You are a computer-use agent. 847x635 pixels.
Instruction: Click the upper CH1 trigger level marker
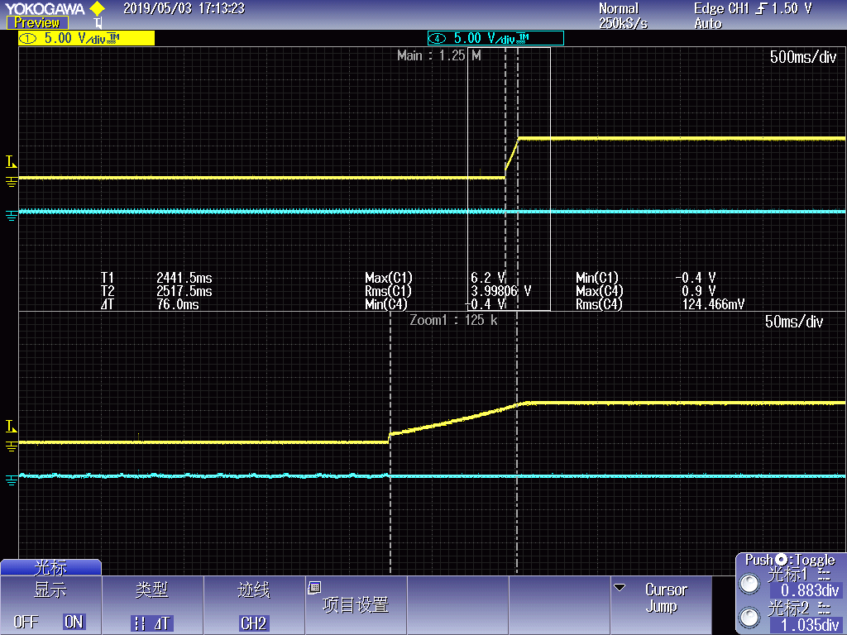pos(11,161)
